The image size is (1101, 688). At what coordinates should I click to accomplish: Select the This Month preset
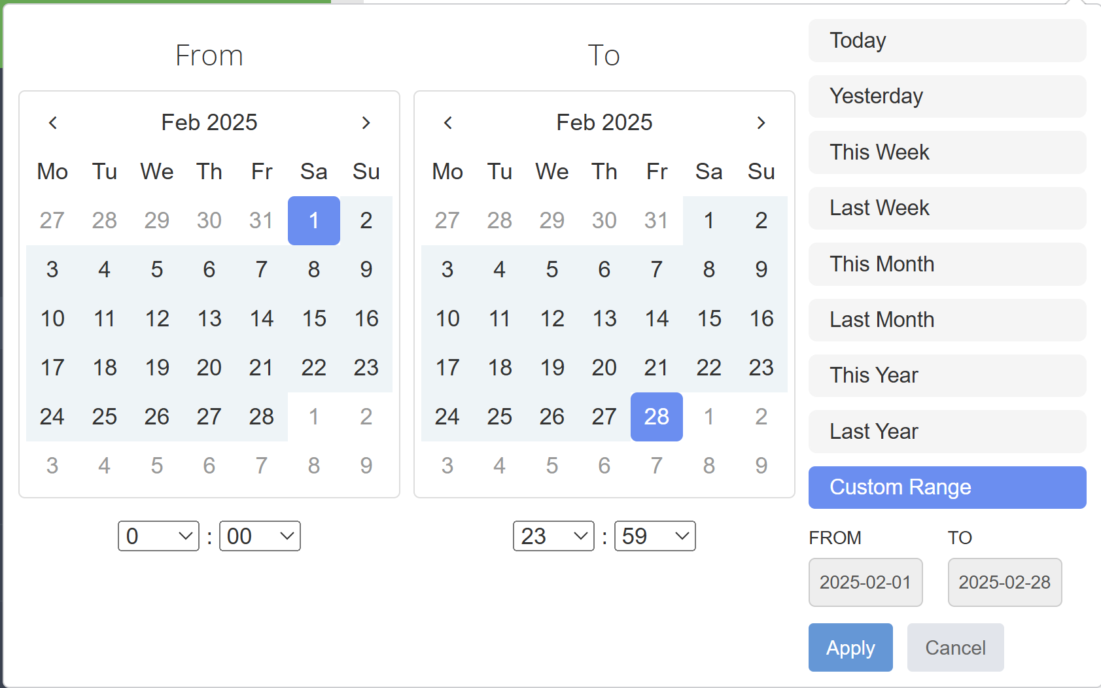point(947,264)
